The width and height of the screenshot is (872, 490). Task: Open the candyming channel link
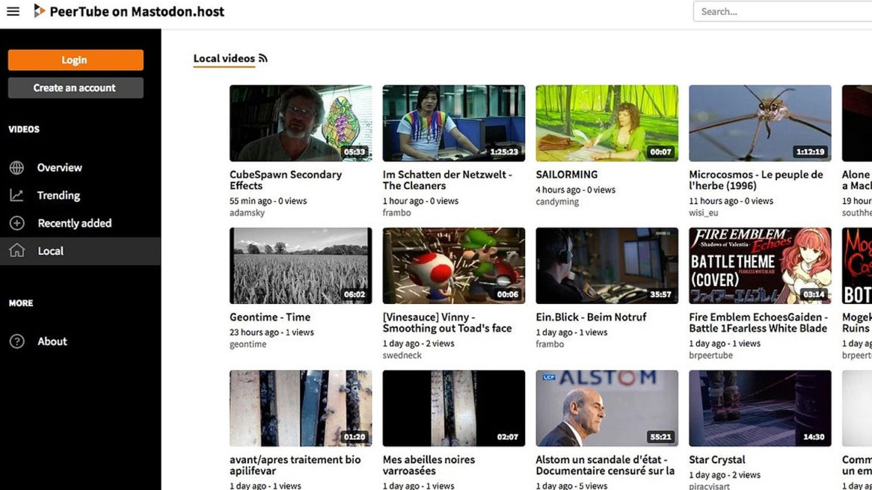(x=557, y=202)
